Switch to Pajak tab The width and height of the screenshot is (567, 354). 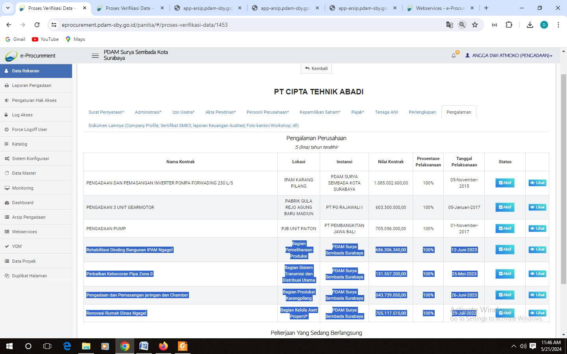tap(358, 112)
